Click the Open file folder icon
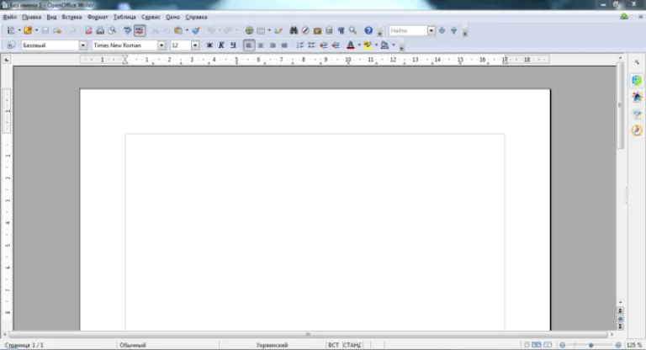646x350 pixels. tap(28, 30)
